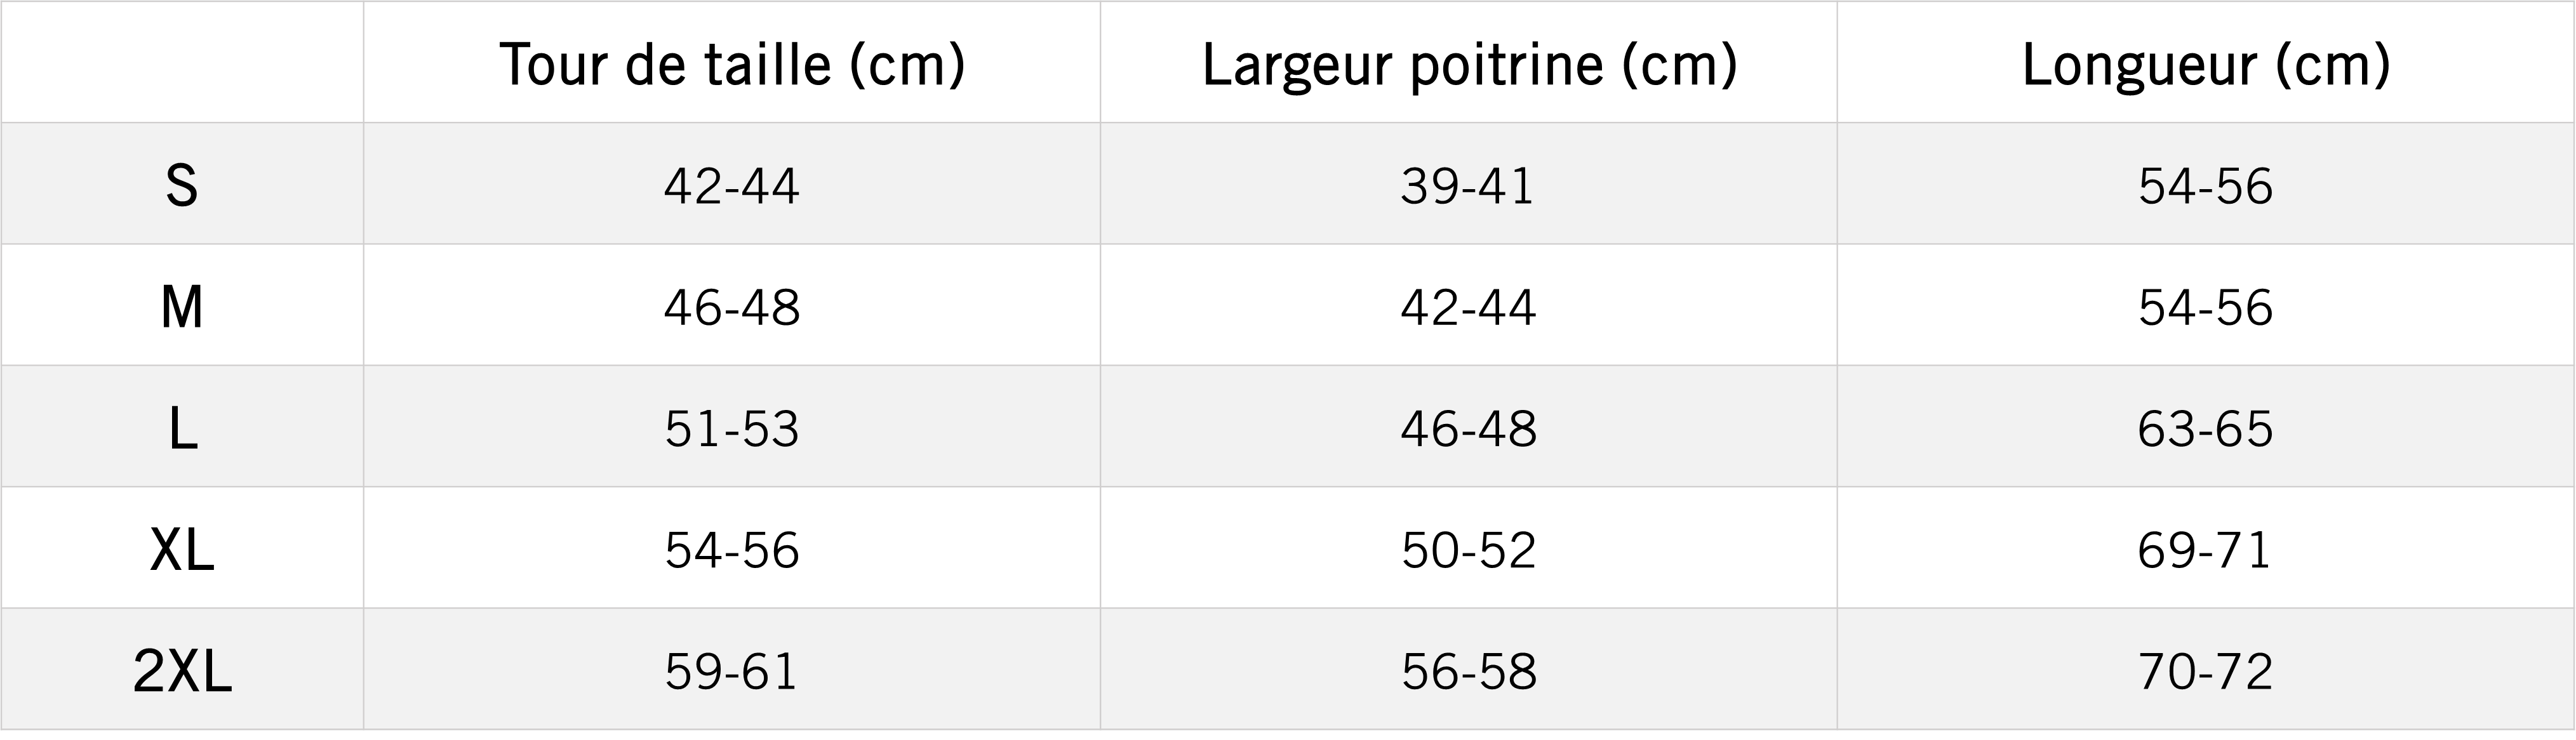Click the "Tour de taille (cm)" column header

pyautogui.click(x=732, y=64)
